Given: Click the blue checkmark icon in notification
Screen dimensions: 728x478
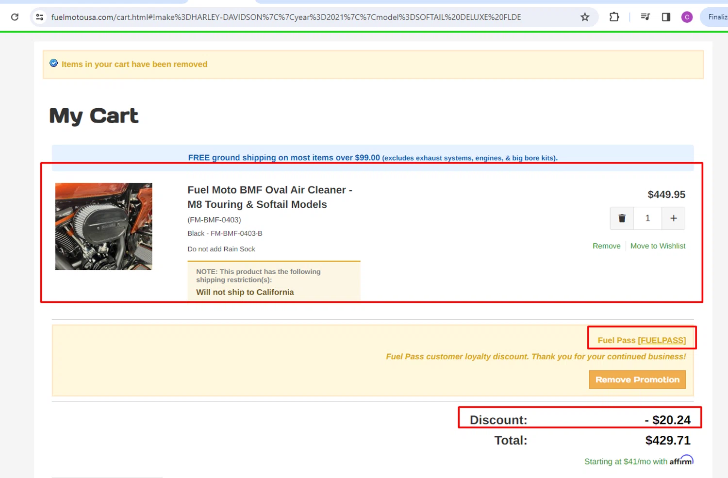Looking at the screenshot, I should coord(54,63).
